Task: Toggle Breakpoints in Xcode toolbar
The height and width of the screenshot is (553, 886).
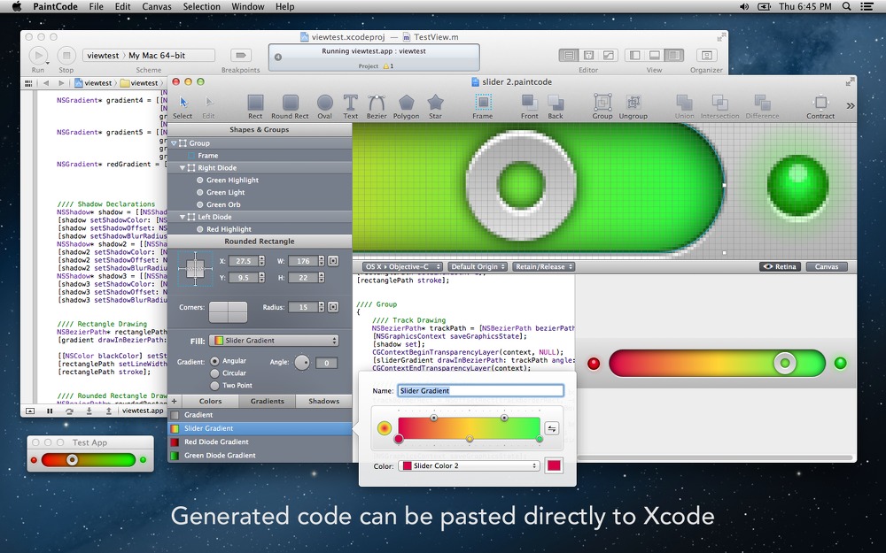Action: tap(241, 55)
